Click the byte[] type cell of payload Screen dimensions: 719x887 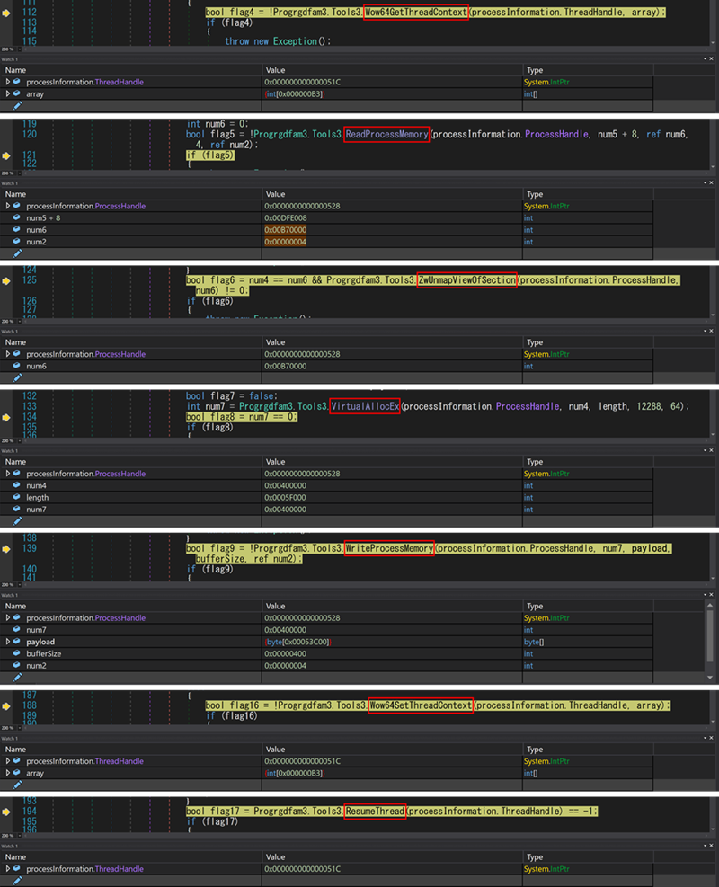point(534,642)
